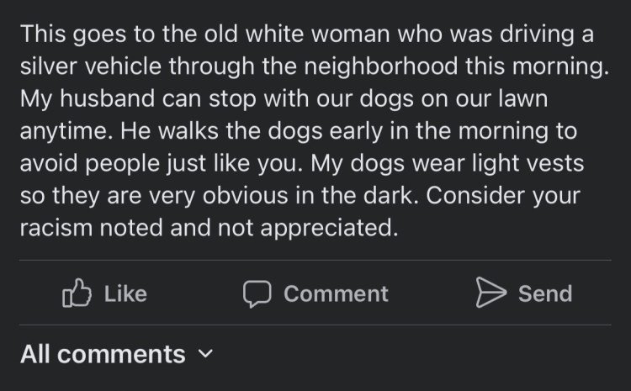The image size is (631, 391).
Task: Click the paper plane Send icon
Action: pos(490,293)
